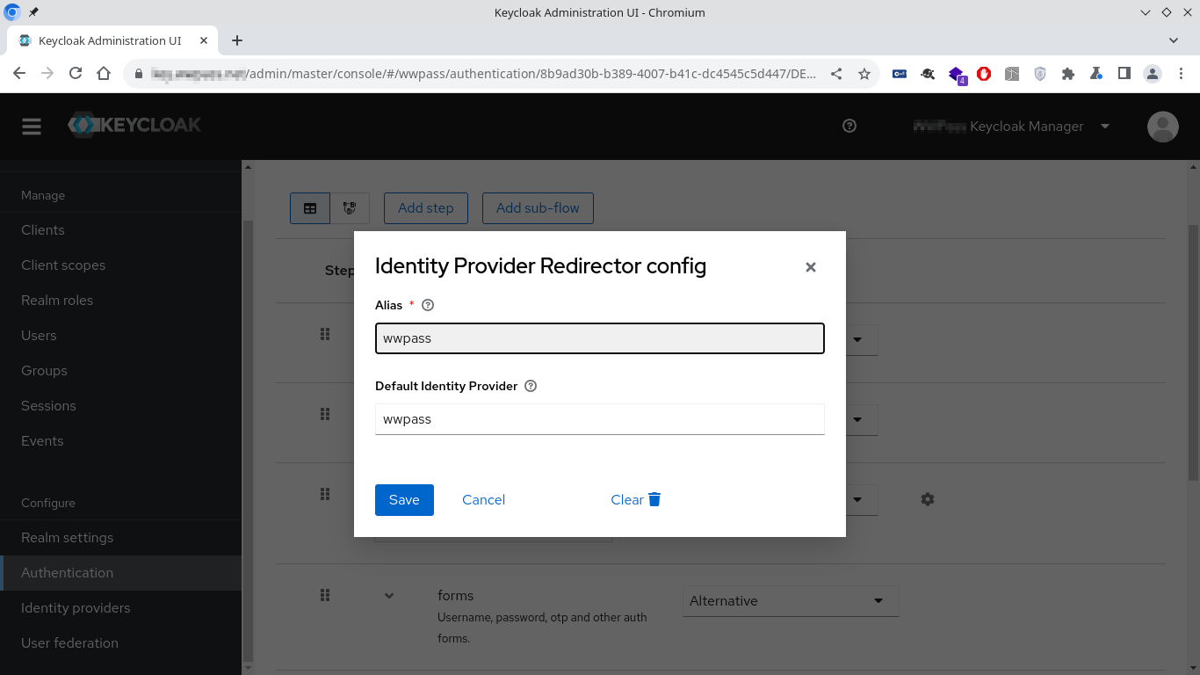Bookmark this page with star icon
Screen dimensions: 1200x675
(x=864, y=74)
